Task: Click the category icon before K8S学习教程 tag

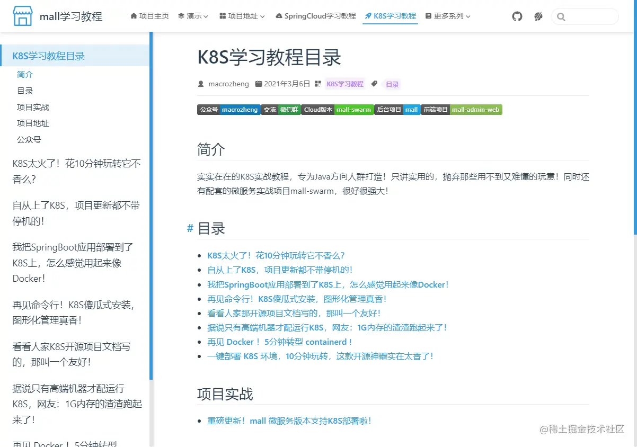Action: [318, 84]
